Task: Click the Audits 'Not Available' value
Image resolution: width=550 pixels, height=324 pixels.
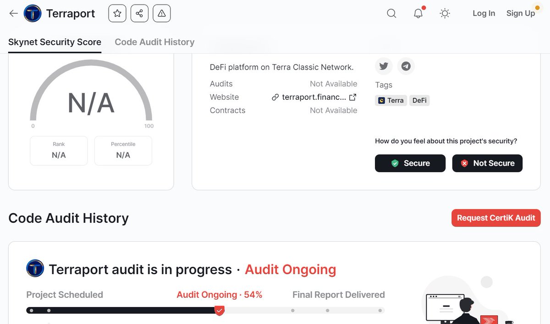Action: (x=334, y=84)
